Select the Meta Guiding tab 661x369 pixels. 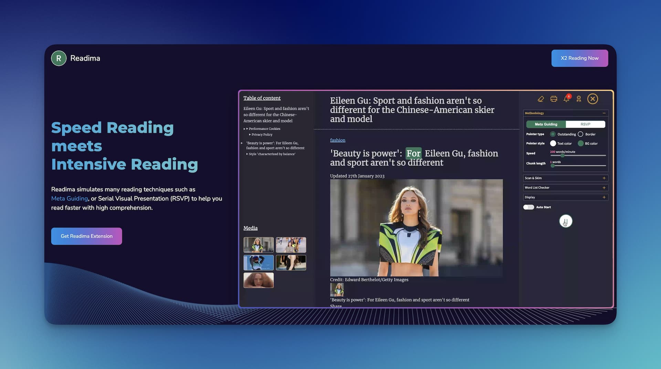tap(546, 124)
